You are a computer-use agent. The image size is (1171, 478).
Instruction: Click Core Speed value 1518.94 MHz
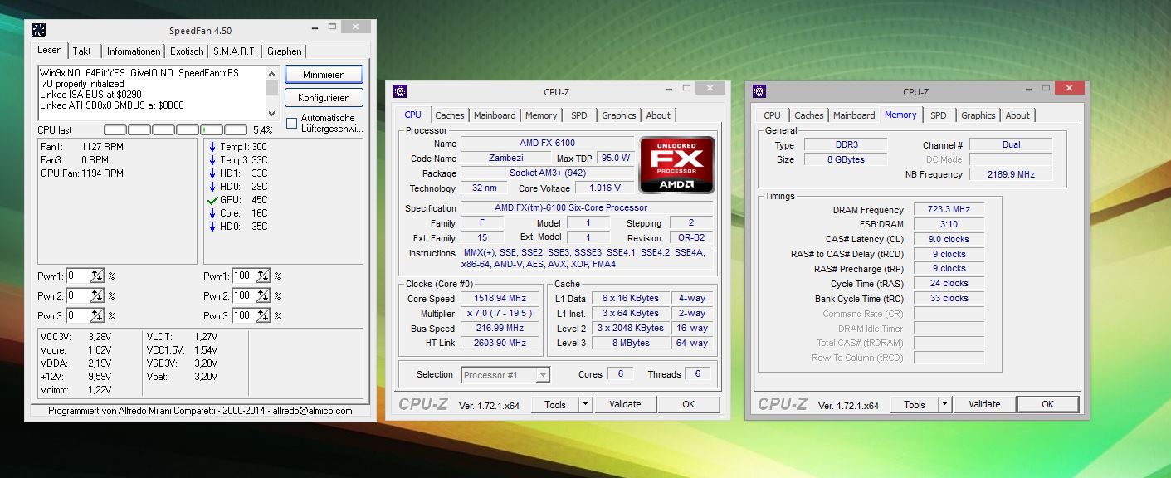501,299
